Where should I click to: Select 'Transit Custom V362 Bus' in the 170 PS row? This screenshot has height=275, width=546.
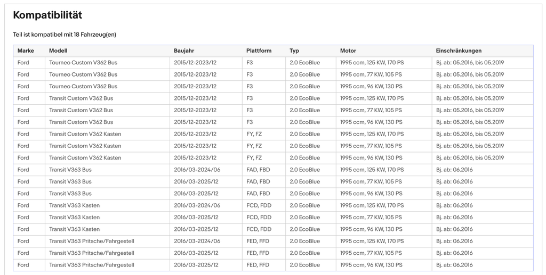(81, 98)
